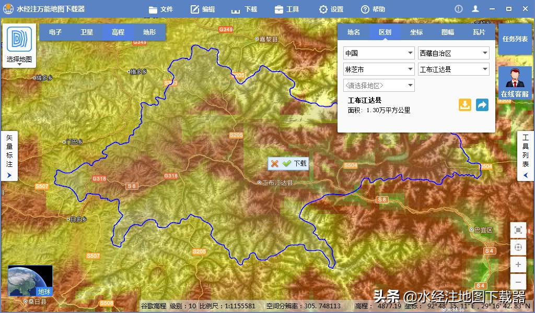Screen dimensions: 535x313
Task: Open the 设置 settings gear menu
Action: (x=330, y=8)
